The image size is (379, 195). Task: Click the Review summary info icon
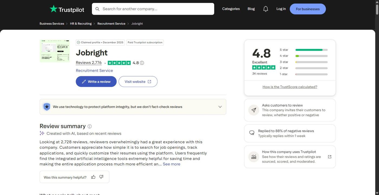point(90,126)
